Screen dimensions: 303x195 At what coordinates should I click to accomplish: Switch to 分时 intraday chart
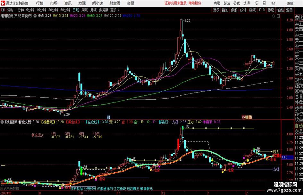click(x=11, y=10)
